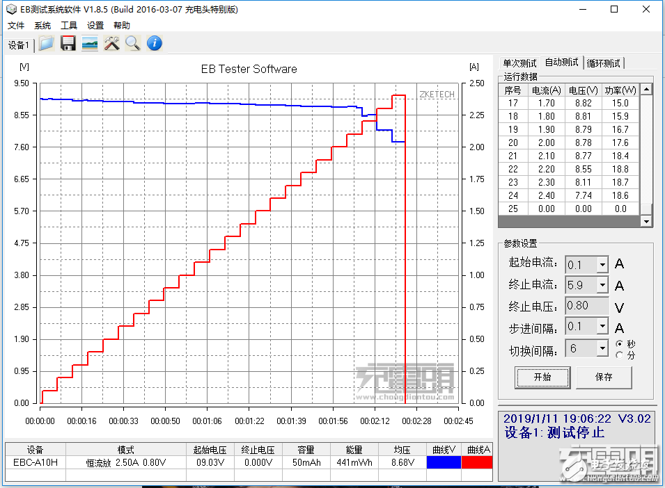Click the blue 曲线V color swatch

(x=444, y=462)
